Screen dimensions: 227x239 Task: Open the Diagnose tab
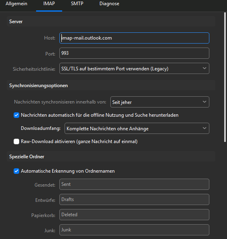(x=109, y=4)
